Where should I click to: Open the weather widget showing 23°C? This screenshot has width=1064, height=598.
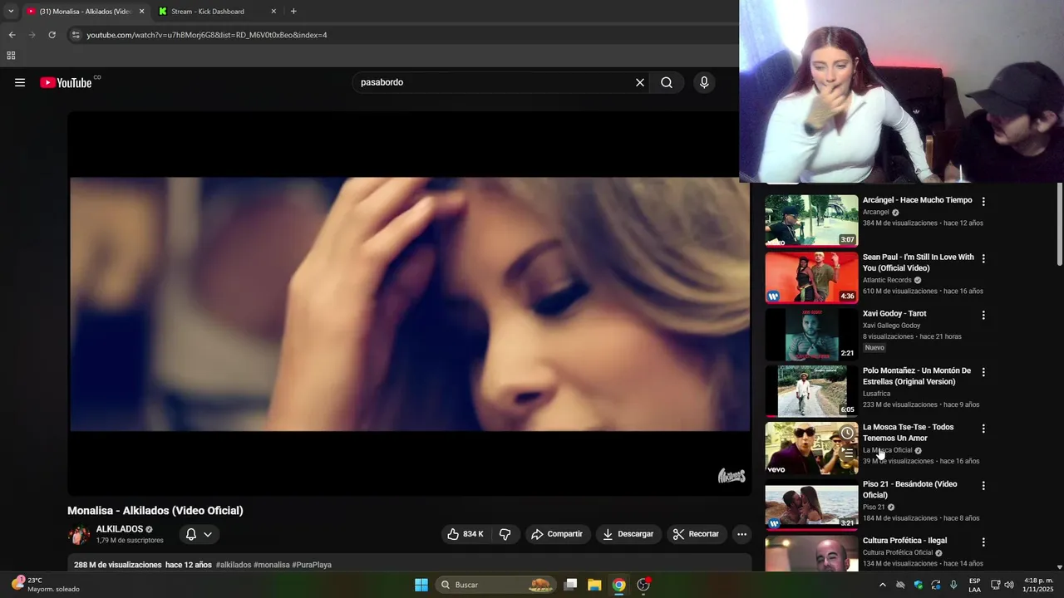(x=46, y=585)
